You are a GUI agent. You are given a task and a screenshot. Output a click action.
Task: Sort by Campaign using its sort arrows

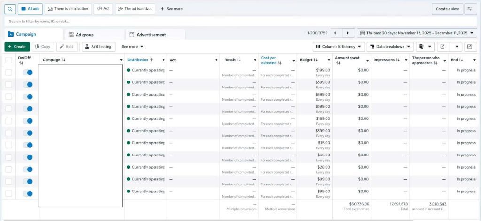tap(63, 60)
